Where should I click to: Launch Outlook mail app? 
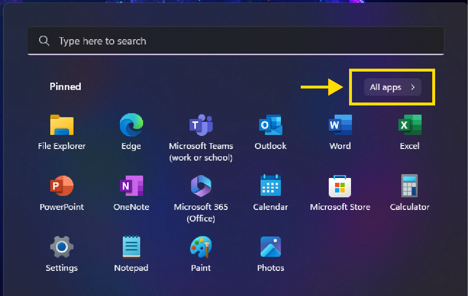270,125
